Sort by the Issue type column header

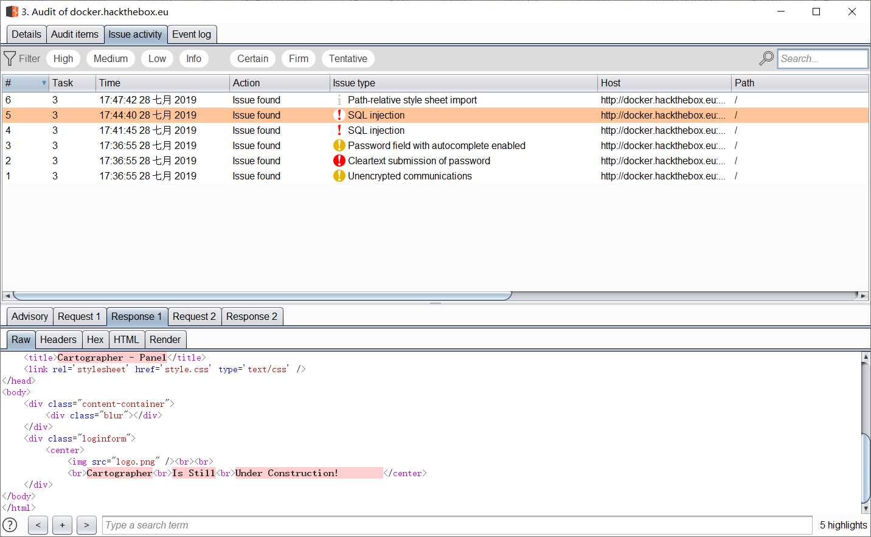pos(463,83)
